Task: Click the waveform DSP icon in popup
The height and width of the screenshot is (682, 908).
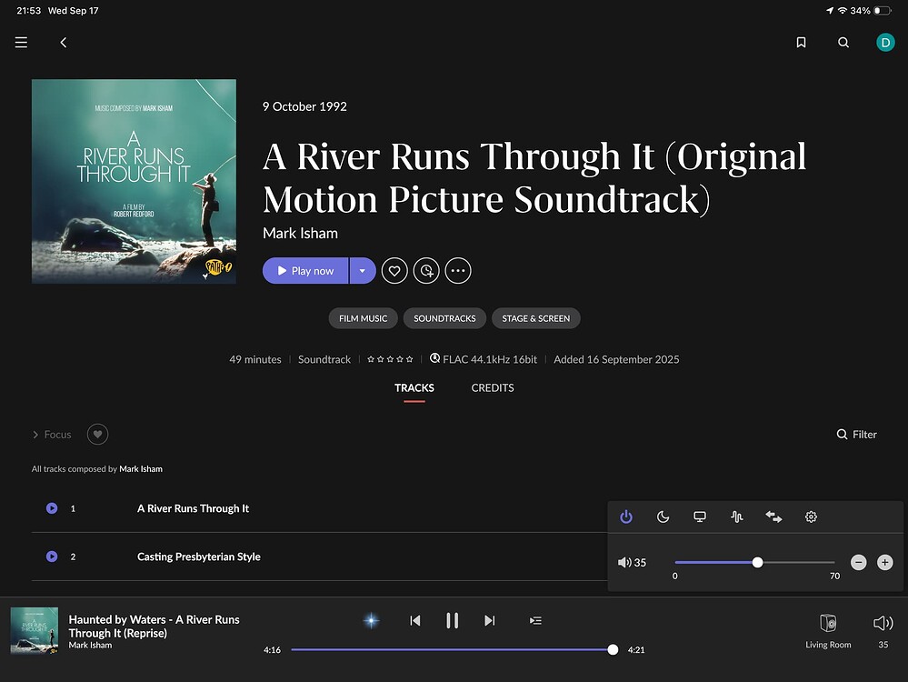Action: click(737, 517)
